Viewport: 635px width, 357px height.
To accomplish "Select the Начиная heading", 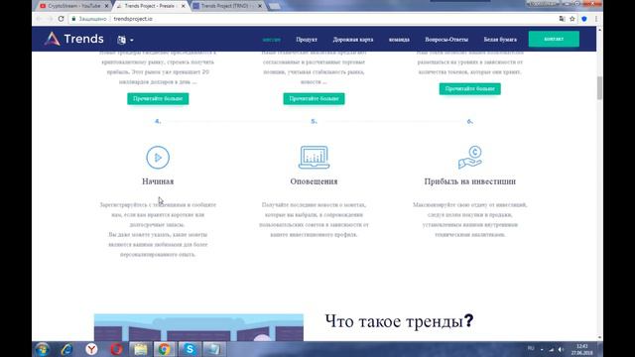I will pyautogui.click(x=158, y=181).
